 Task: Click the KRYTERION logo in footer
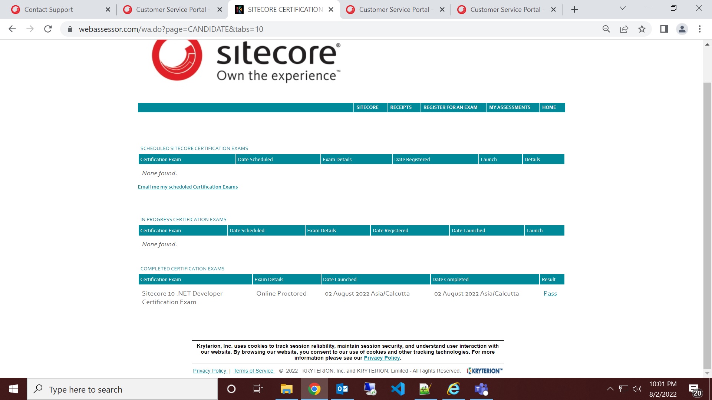(484, 371)
